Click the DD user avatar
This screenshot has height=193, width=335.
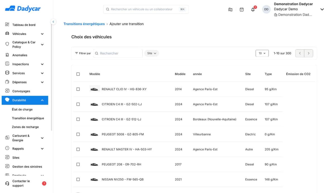266,9
